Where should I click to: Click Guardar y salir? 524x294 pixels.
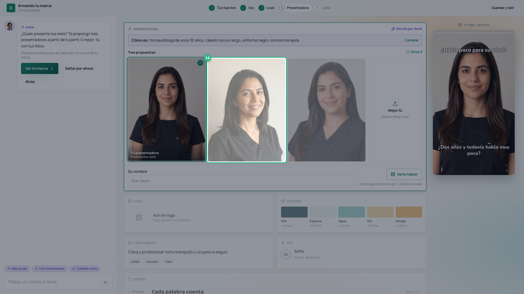(x=503, y=8)
